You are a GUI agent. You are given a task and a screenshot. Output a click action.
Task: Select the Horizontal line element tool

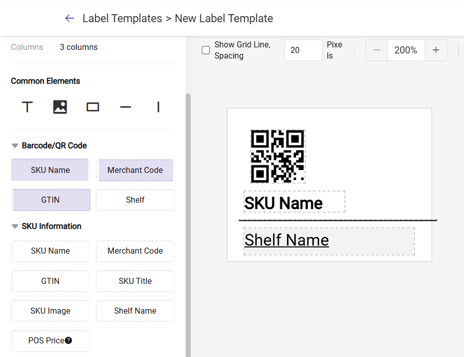(126, 107)
